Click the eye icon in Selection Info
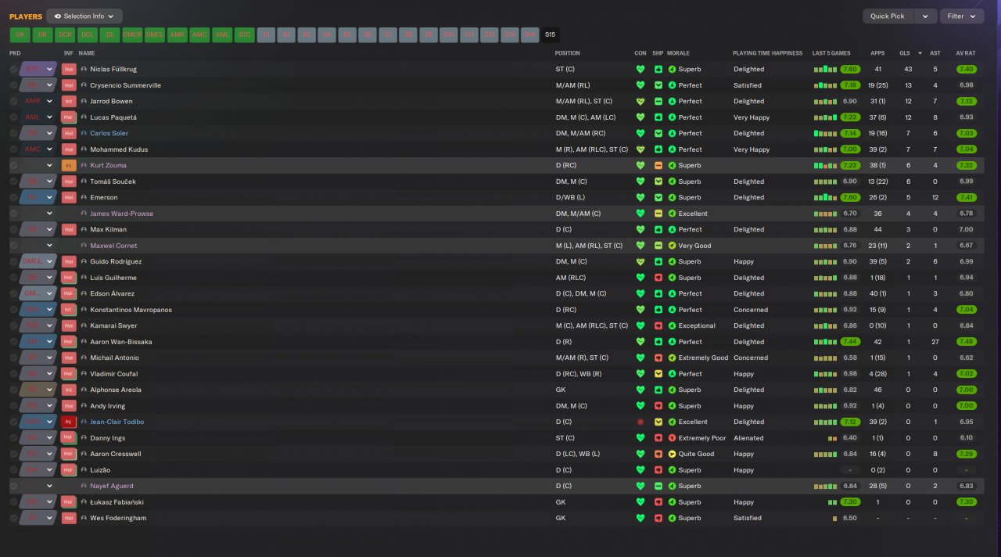1001x557 pixels. tap(57, 16)
